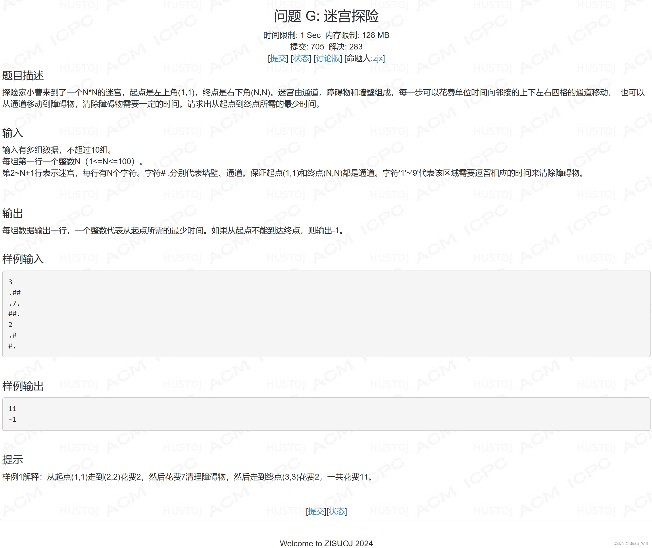Screen dimensions: 652x548
Task: Click the bottom 提交 submit link
Action: [316, 511]
